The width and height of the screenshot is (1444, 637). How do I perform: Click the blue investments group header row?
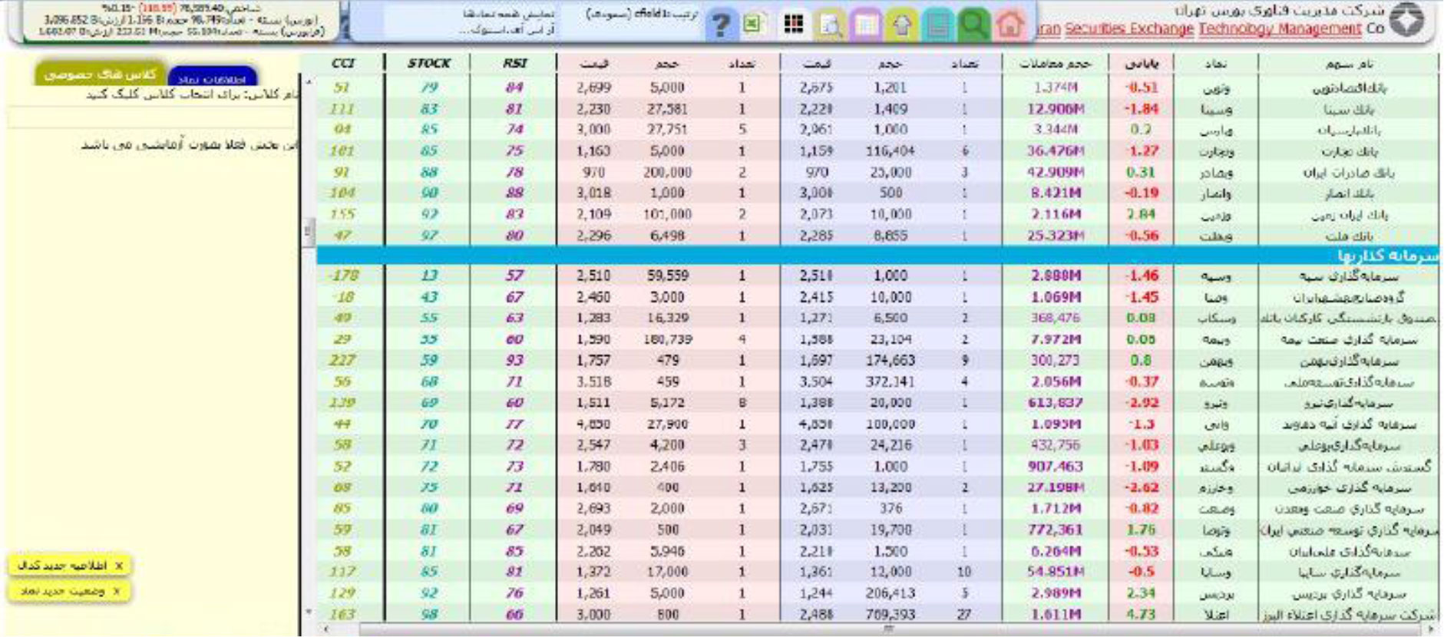(877, 256)
